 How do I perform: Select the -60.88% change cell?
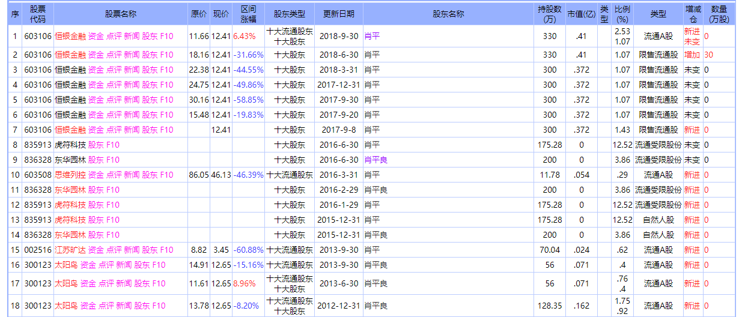pos(248,250)
